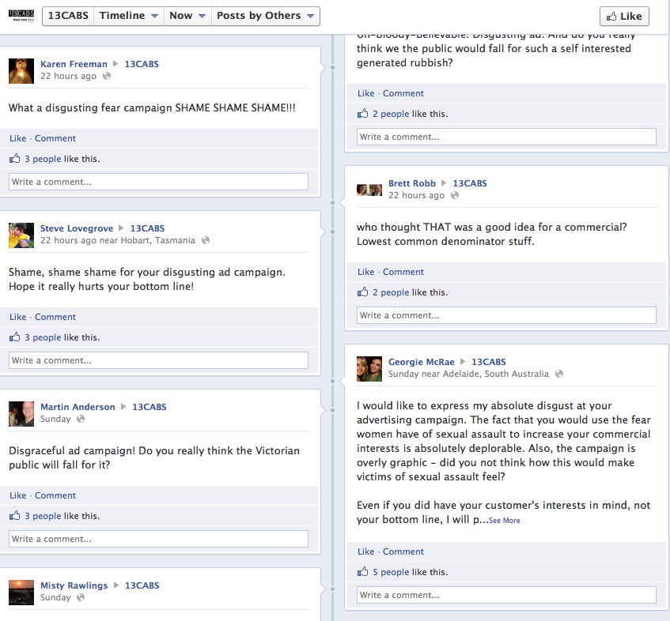Image resolution: width=670 pixels, height=621 pixels.
Task: Like Martin Anderson's post
Action: [x=18, y=495]
